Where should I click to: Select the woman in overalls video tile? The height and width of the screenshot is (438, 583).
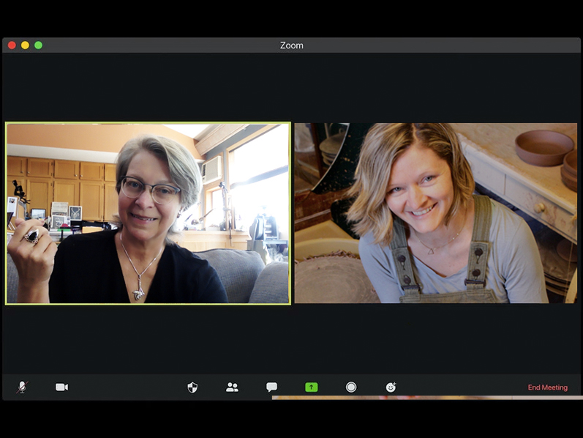(436, 213)
